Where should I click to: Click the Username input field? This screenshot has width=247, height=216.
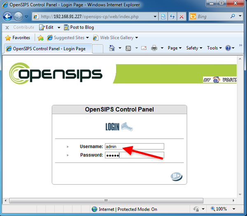click(x=135, y=146)
